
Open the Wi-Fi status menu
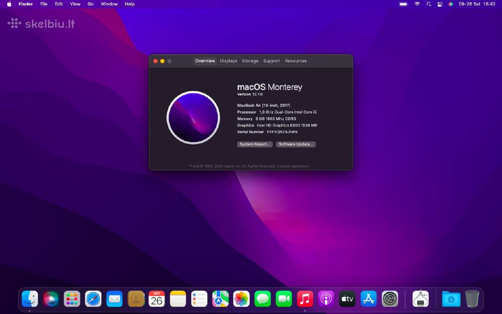pos(417,4)
